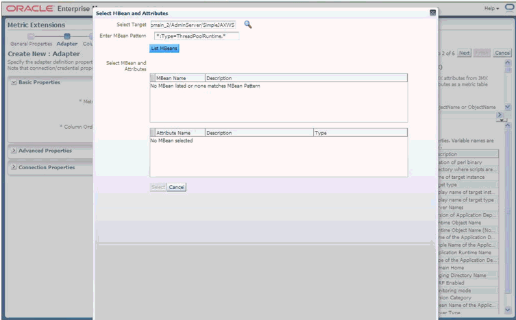Viewport: 516px width, 320px height.
Task: Click the Description header in MBean table
Action: 306,78
